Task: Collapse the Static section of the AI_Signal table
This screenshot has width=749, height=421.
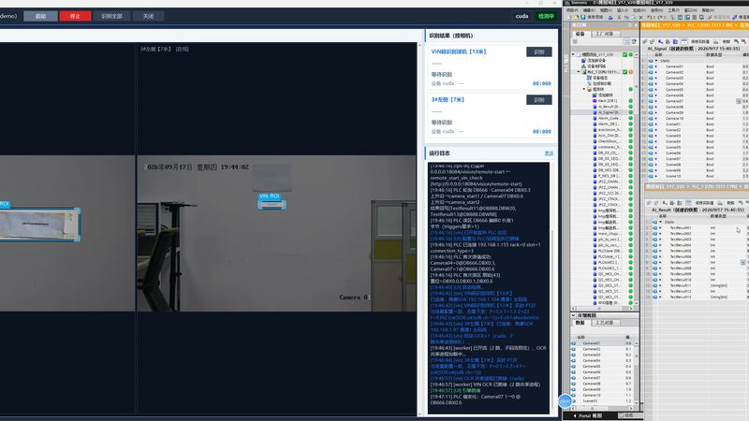Action: tap(657, 61)
